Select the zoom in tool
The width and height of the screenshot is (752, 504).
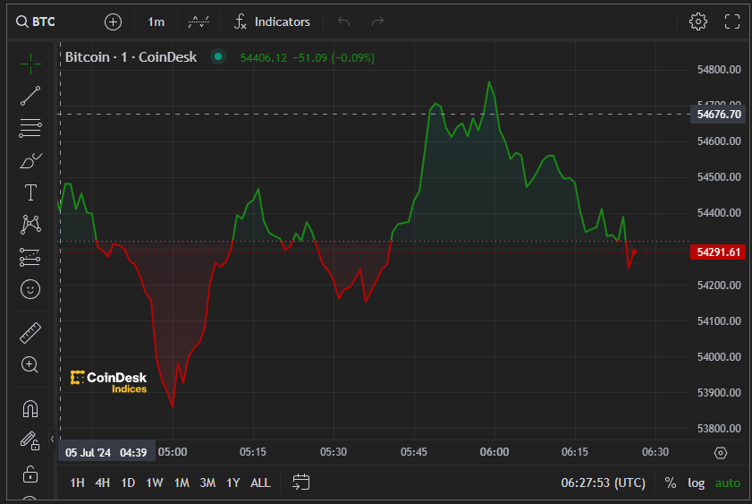tap(30, 365)
